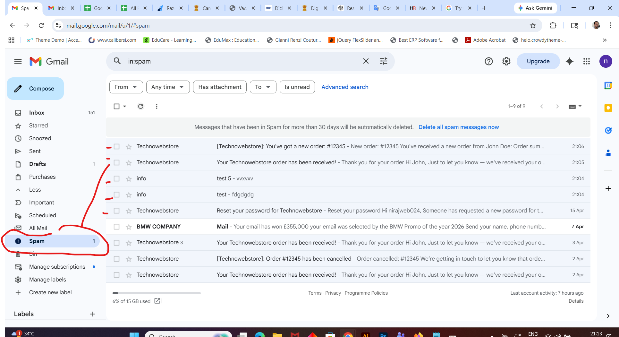Collapse the sidebar with the hamburger icon

(x=18, y=61)
